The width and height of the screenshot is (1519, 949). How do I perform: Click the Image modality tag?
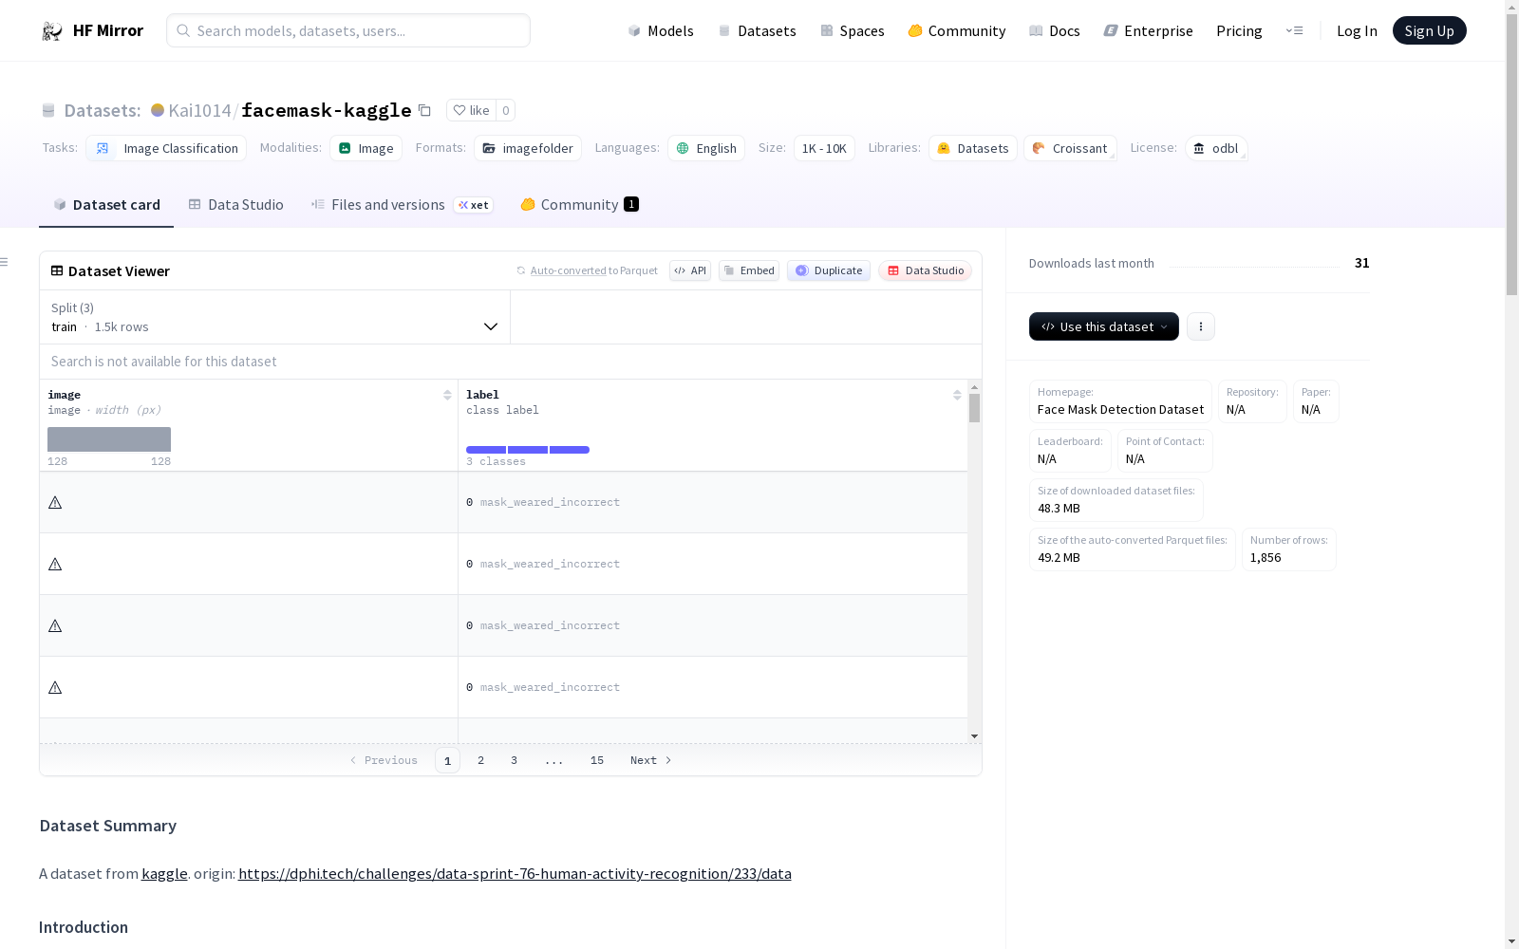pyautogui.click(x=366, y=148)
